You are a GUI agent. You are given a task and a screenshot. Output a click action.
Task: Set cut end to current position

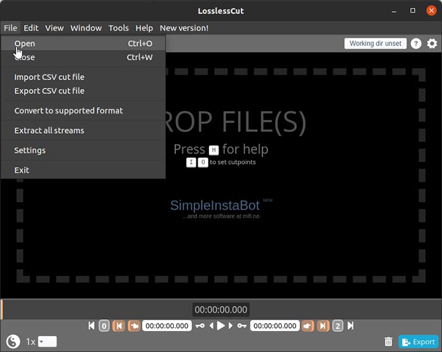308,326
